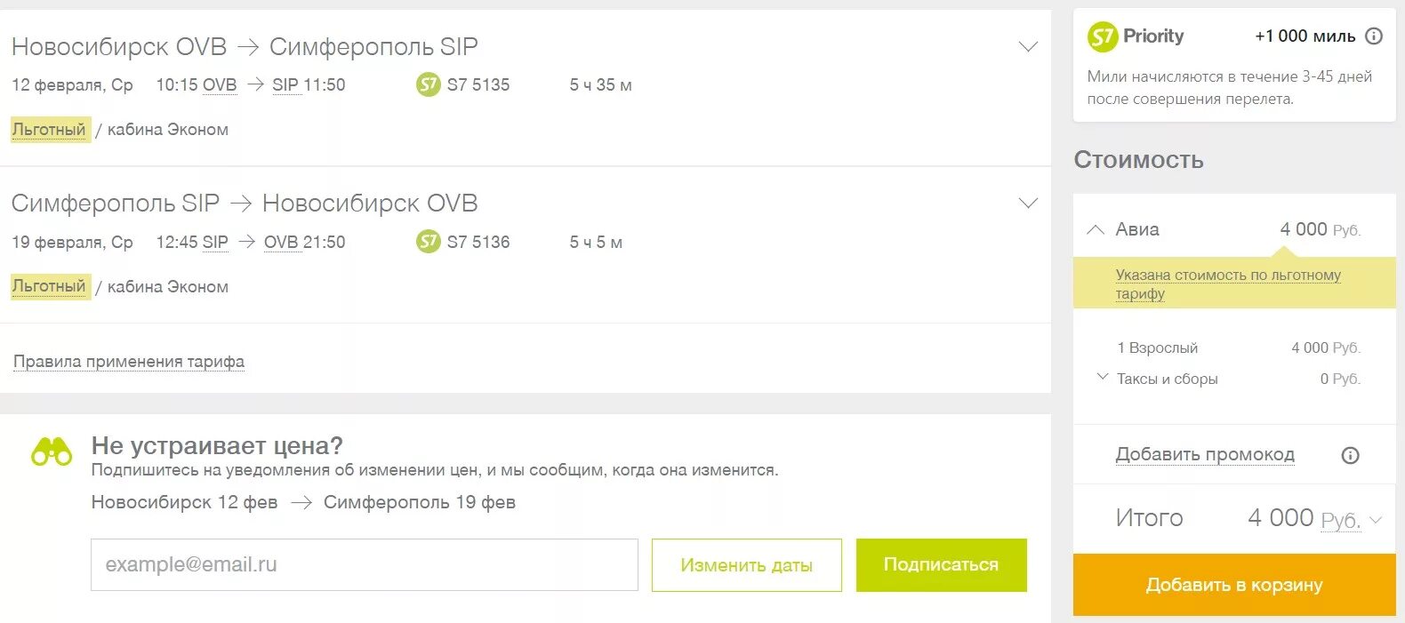Open the info icon next to +1 000 миль
This screenshot has height=623, width=1405.
coord(1374,36)
